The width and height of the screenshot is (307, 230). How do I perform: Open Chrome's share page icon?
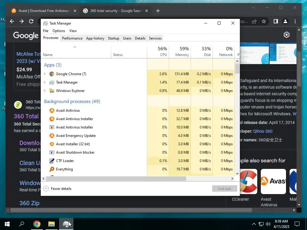click(x=254, y=21)
